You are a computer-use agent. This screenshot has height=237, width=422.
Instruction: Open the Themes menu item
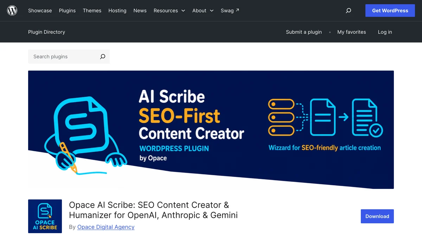[92, 11]
